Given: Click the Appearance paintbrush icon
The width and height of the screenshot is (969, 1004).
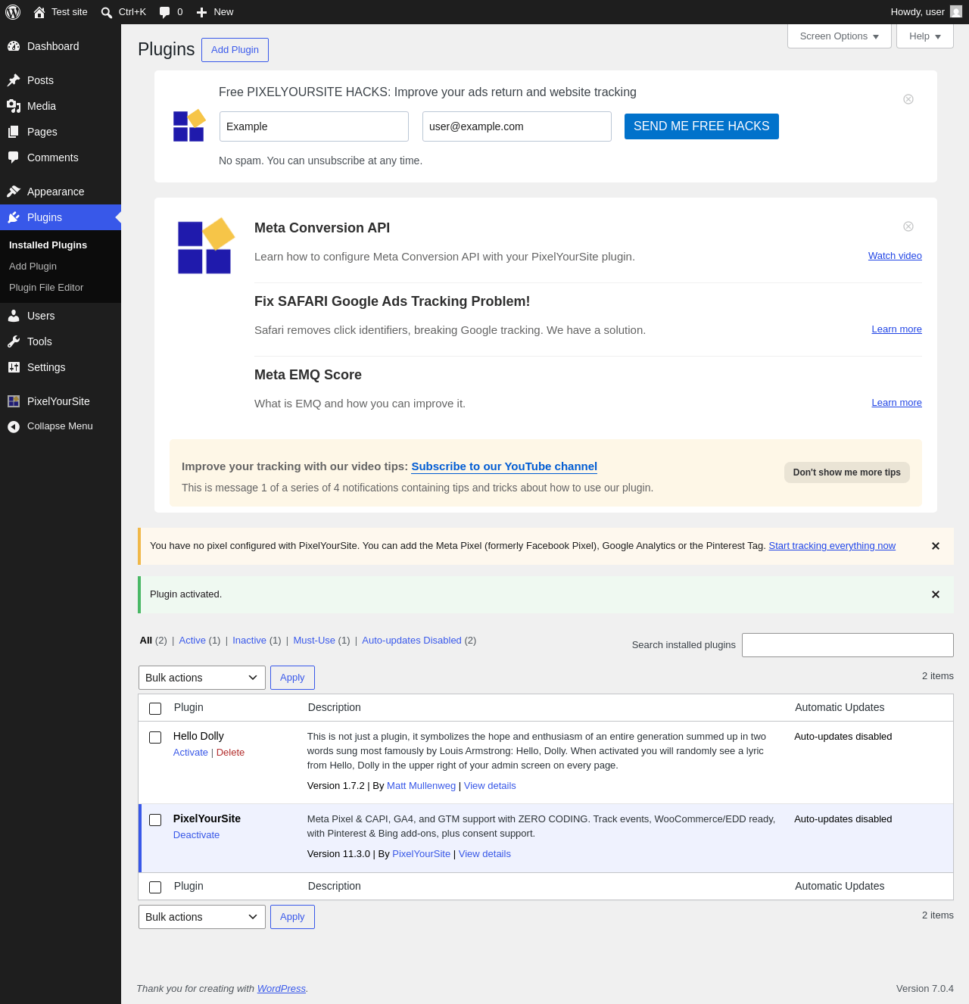Looking at the screenshot, I should 14,192.
